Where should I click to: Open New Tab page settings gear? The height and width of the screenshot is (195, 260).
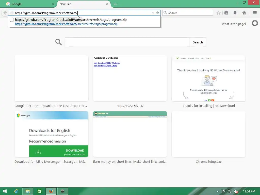[255, 23]
